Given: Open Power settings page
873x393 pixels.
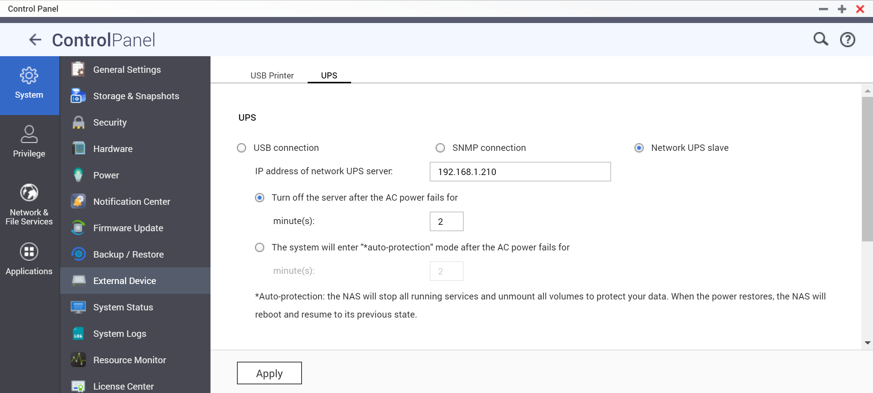Looking at the screenshot, I should click(x=135, y=175).
